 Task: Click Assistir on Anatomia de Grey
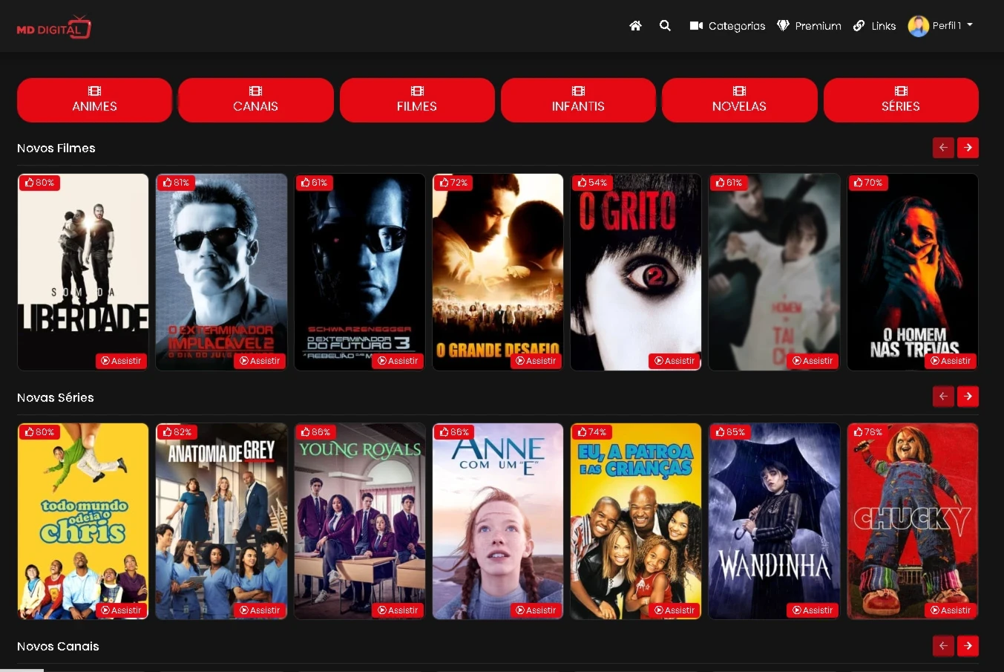[260, 610]
